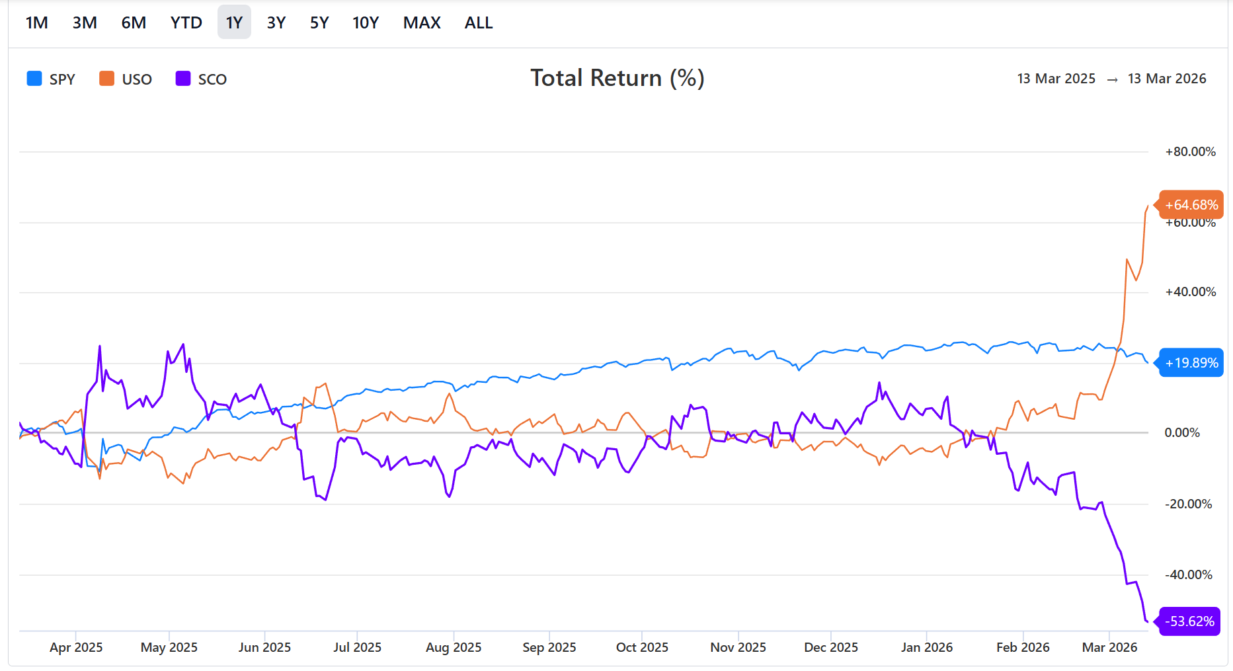Click the Mar 2026 x-axis label
Viewport: 1233px width, 671px height.
pos(1109,648)
